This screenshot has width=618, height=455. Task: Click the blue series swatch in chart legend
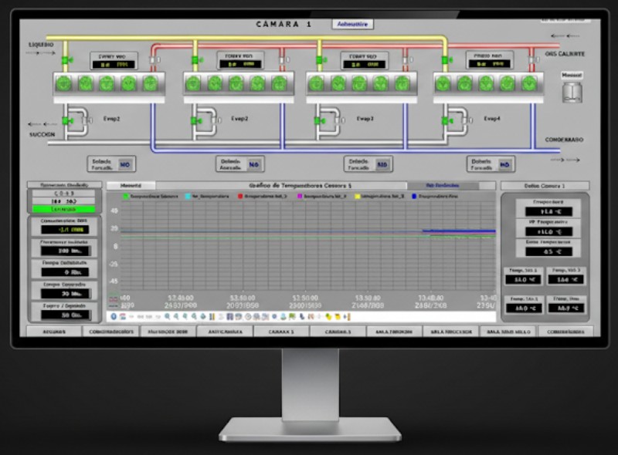(414, 197)
